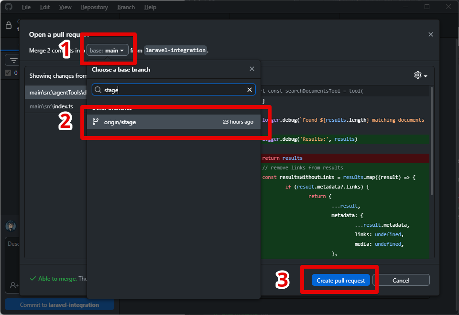Open diff display options via the gear icon
Image resolution: width=459 pixels, height=315 pixels.
(417, 75)
